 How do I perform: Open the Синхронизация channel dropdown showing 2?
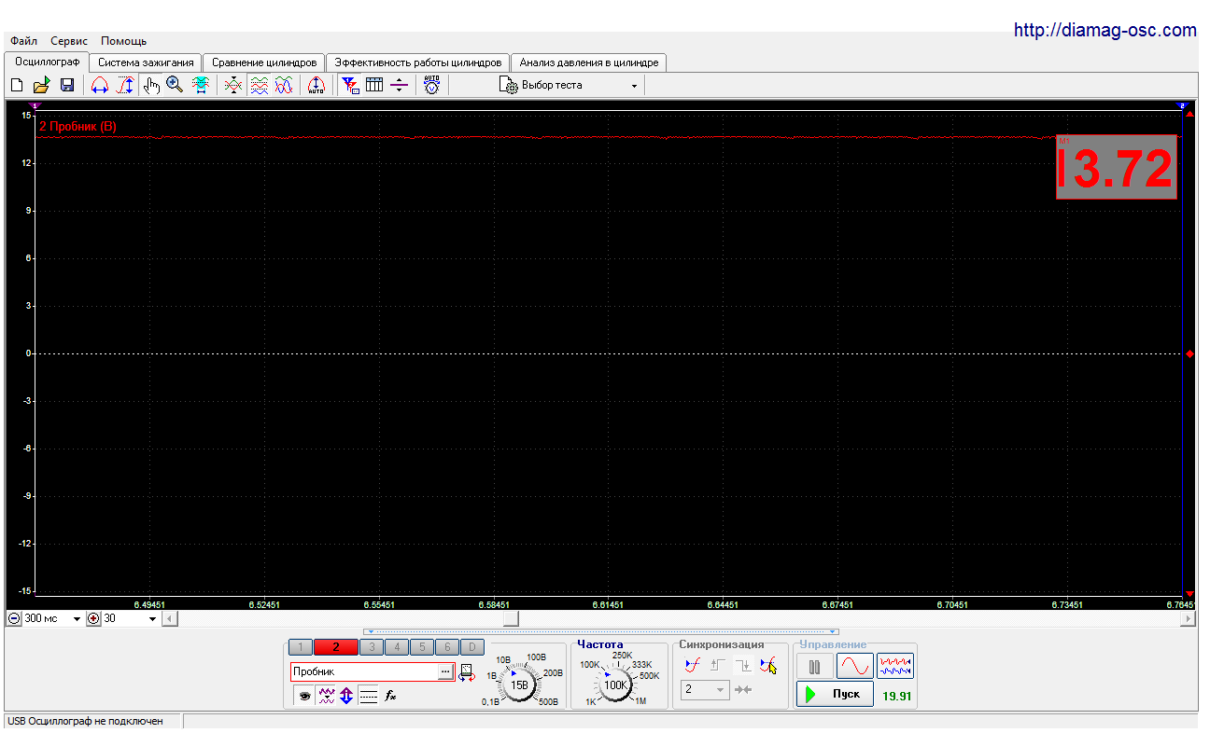705,690
